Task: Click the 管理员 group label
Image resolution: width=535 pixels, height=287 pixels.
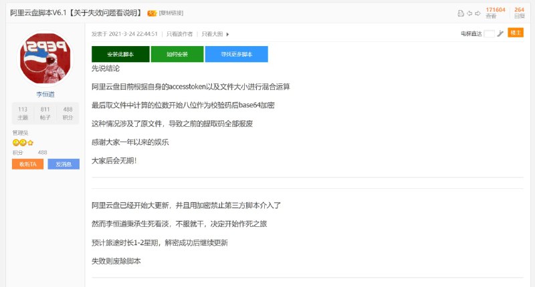Action: [20, 133]
